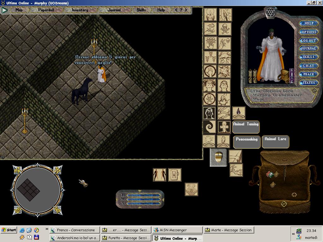Launch Internet Explorer from Quick Launch
323x242 pixels.
pos(22,230)
